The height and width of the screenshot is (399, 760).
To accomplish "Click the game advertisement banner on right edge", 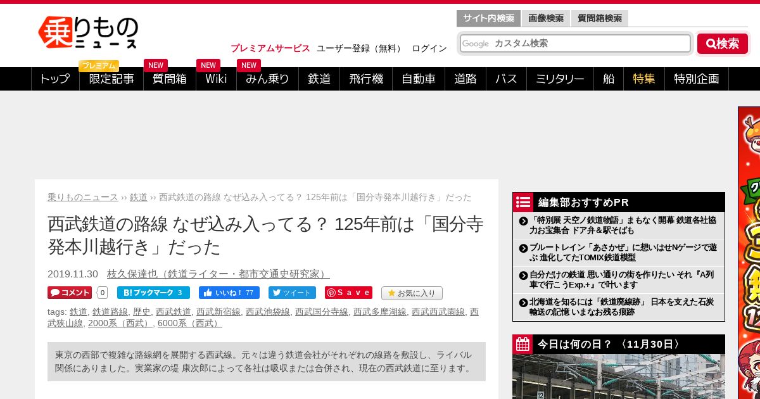I will 749,253.
